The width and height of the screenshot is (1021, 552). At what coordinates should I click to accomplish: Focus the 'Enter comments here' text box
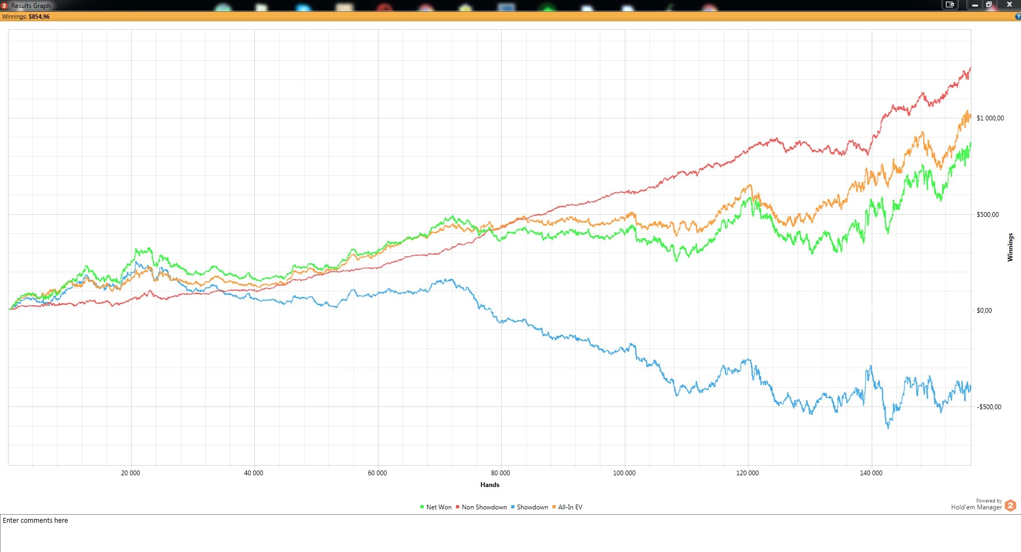tap(510, 533)
